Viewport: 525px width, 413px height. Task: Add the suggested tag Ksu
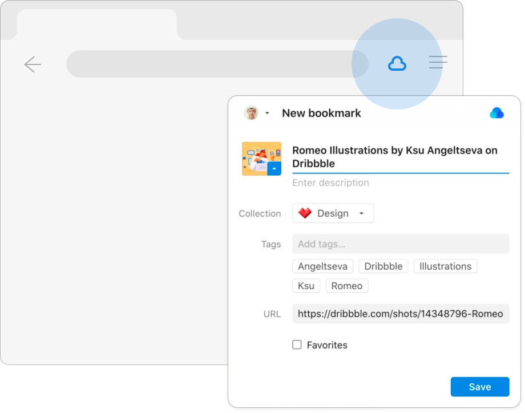pos(306,286)
